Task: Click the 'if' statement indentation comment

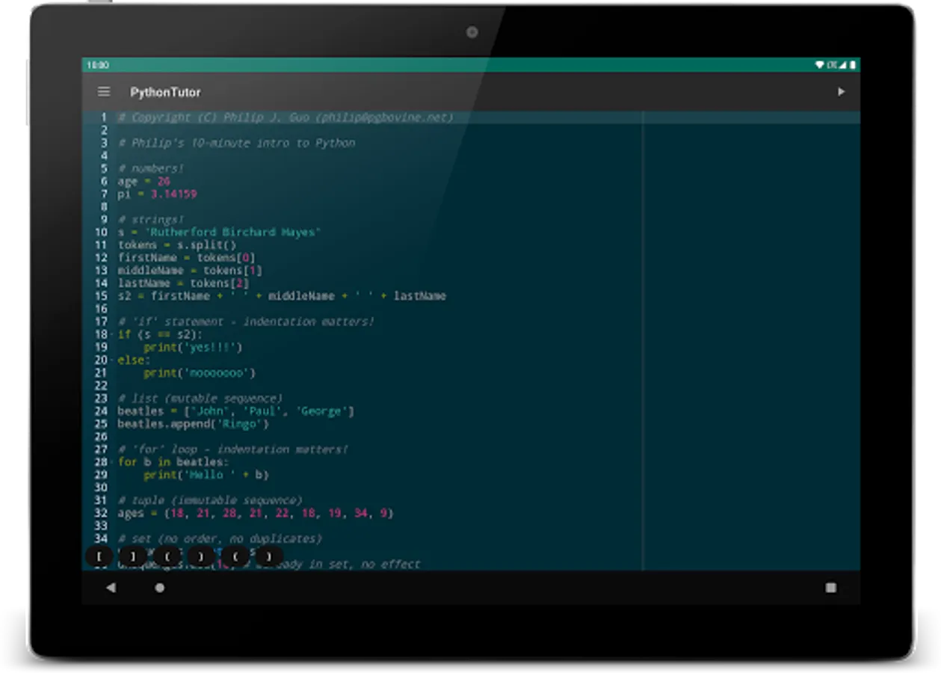Action: (x=247, y=321)
